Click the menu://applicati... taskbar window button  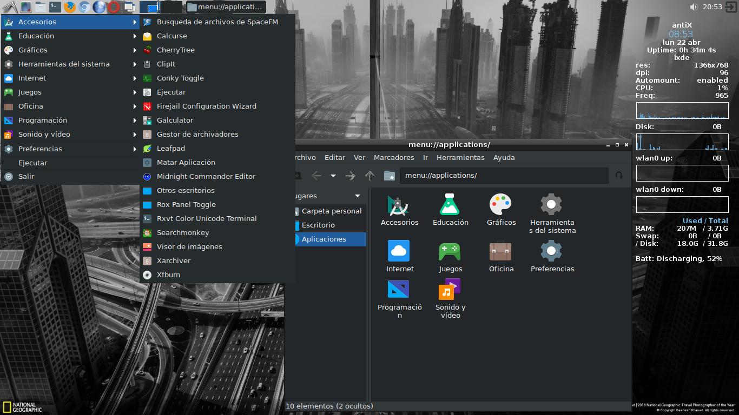coord(226,7)
